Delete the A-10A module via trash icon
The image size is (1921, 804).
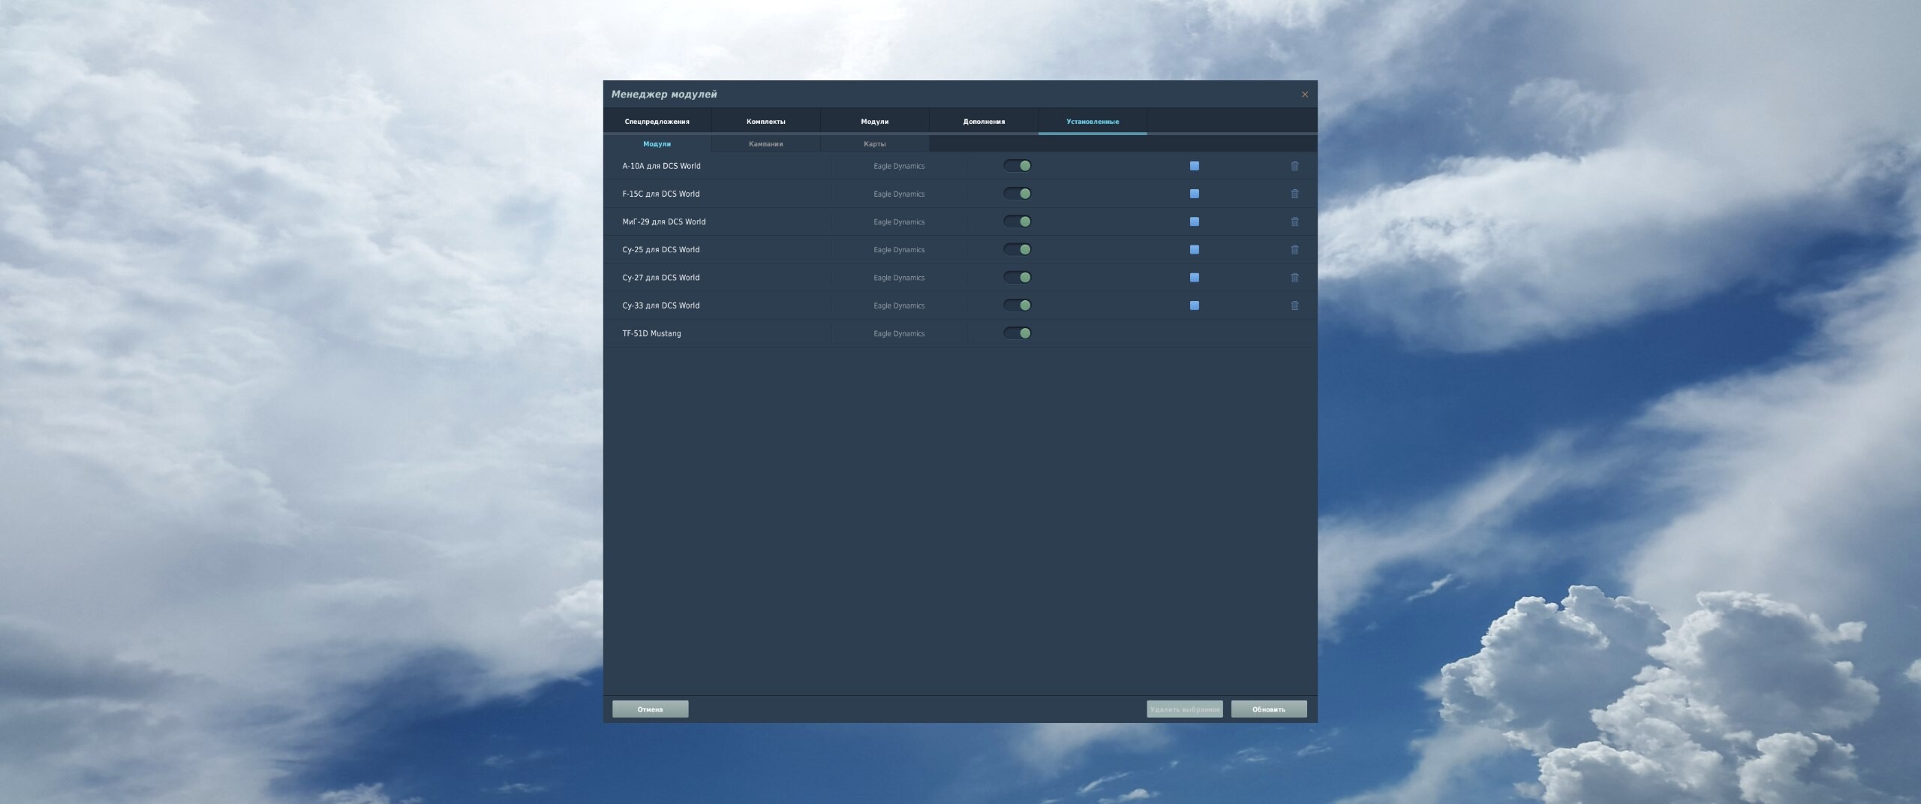coord(1294,166)
